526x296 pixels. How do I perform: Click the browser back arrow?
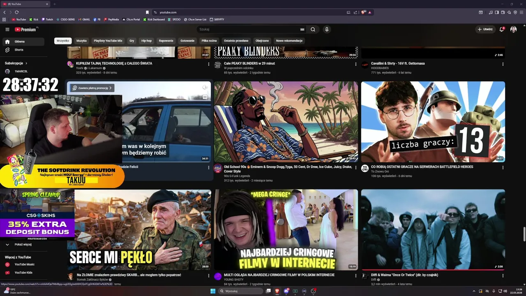[x=5, y=12]
